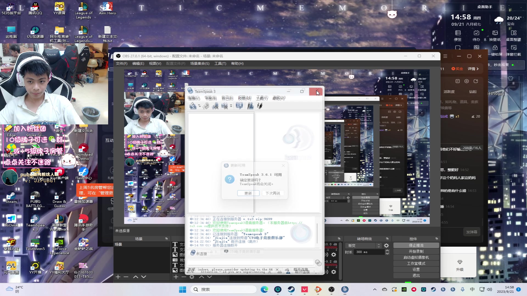Click '更新' button to update TeamSpeak
Viewport: 527px width, 296px height.
point(248,193)
